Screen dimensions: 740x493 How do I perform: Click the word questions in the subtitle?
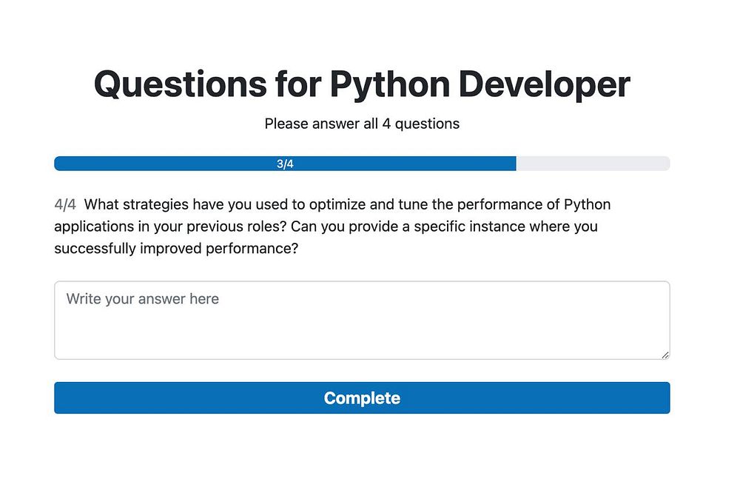[427, 124]
